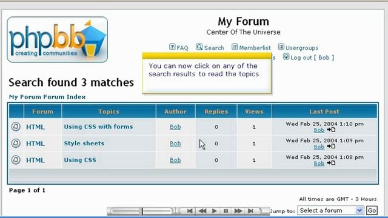Open author Bob for Using CSS with forms
Viewport: 388px width, 218px height.
pos(175,127)
